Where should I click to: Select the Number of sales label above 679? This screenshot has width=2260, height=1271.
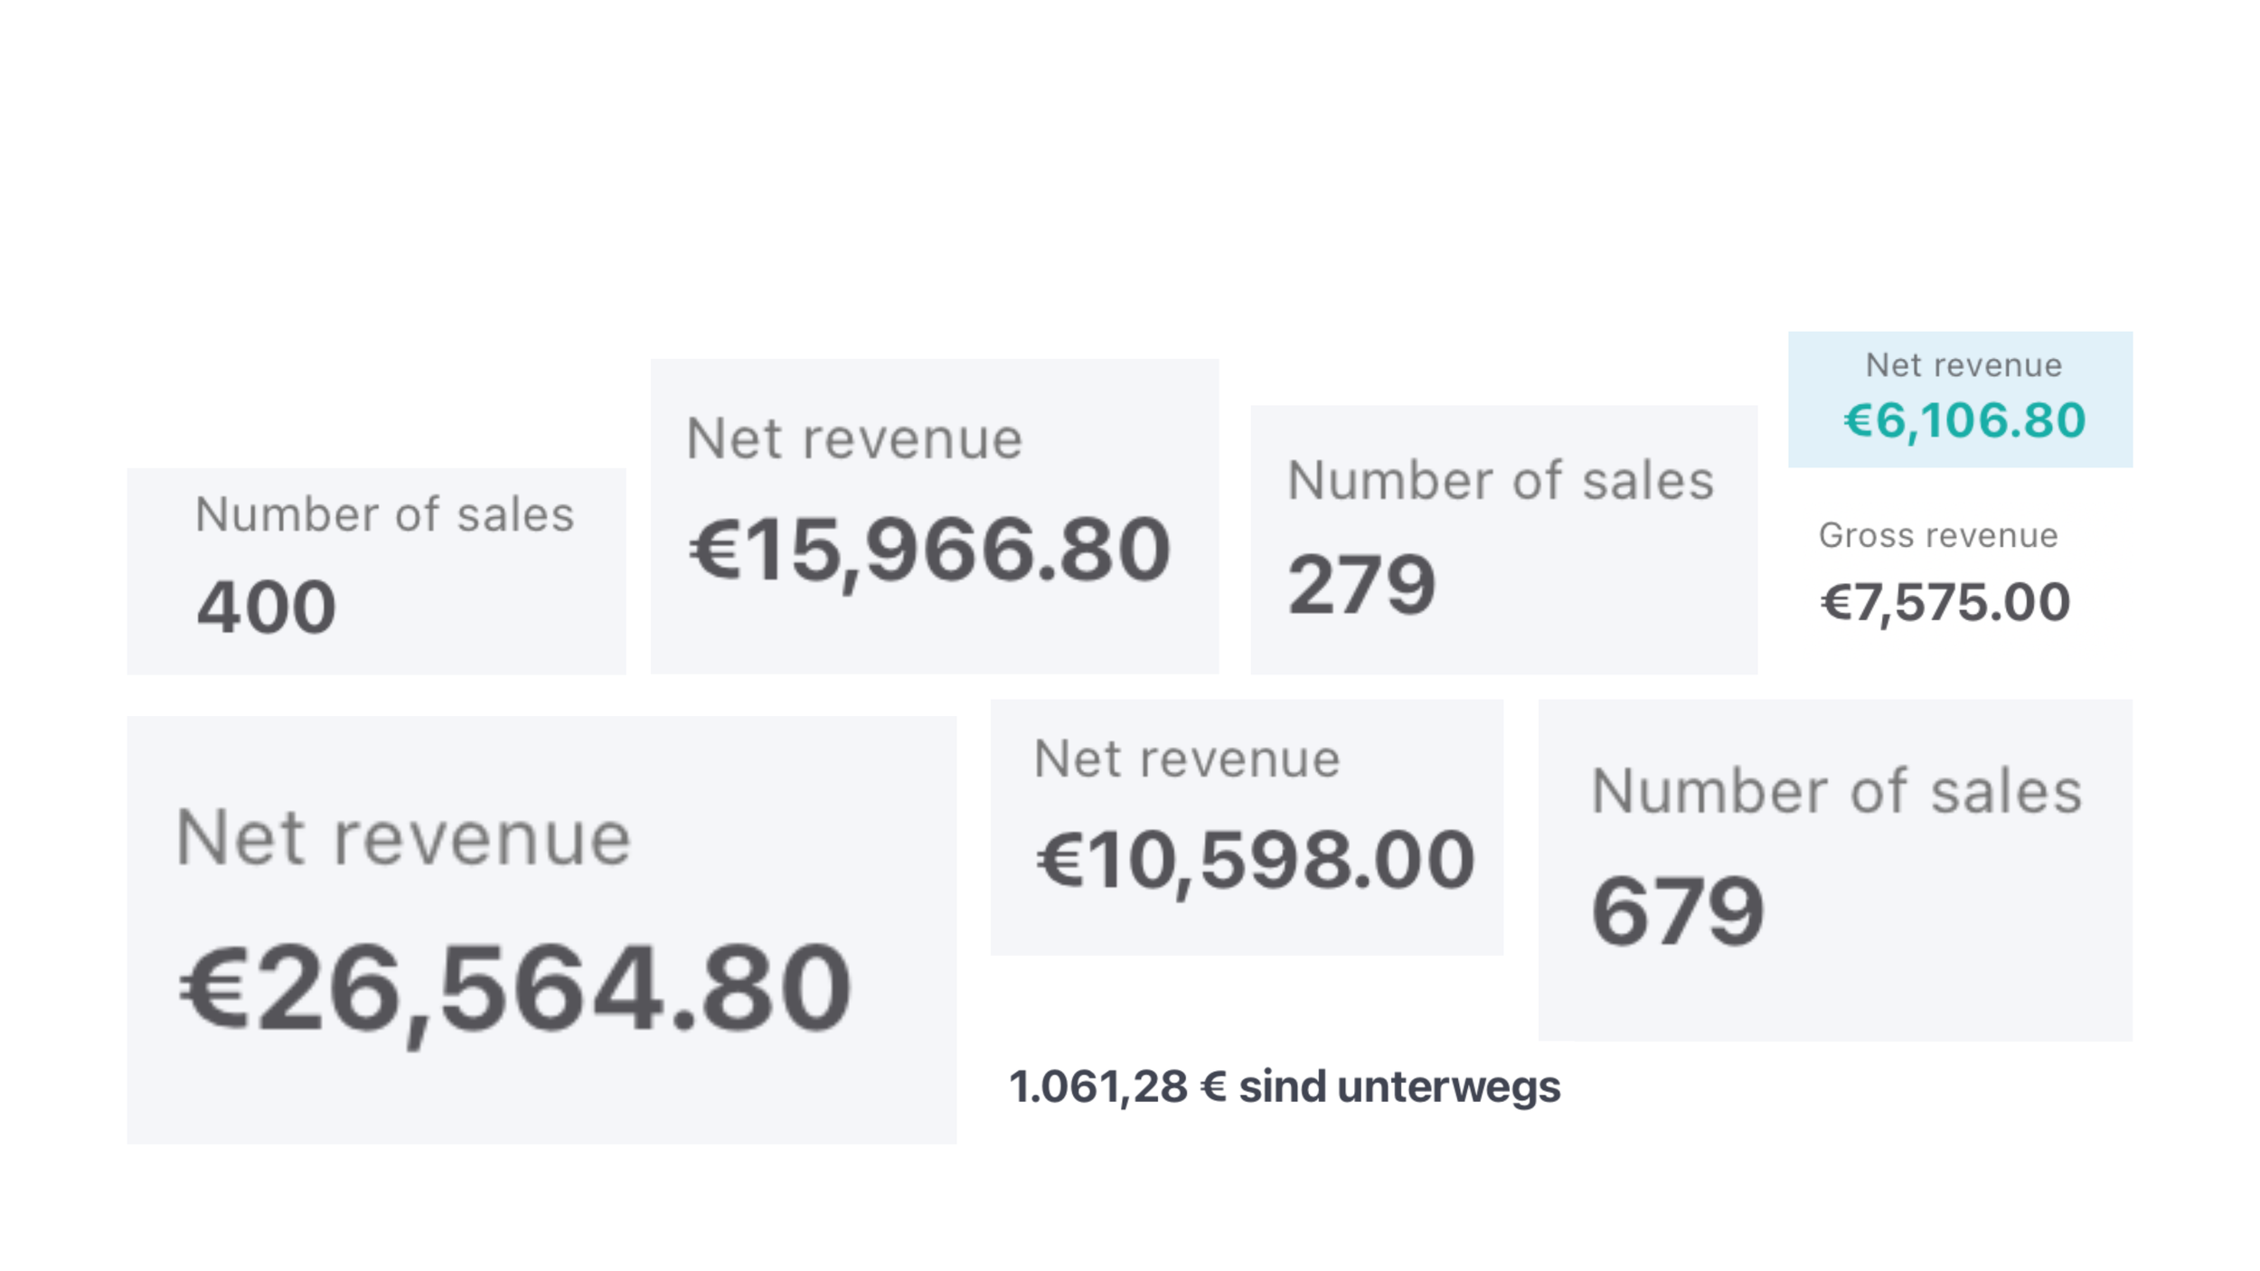(x=1837, y=792)
